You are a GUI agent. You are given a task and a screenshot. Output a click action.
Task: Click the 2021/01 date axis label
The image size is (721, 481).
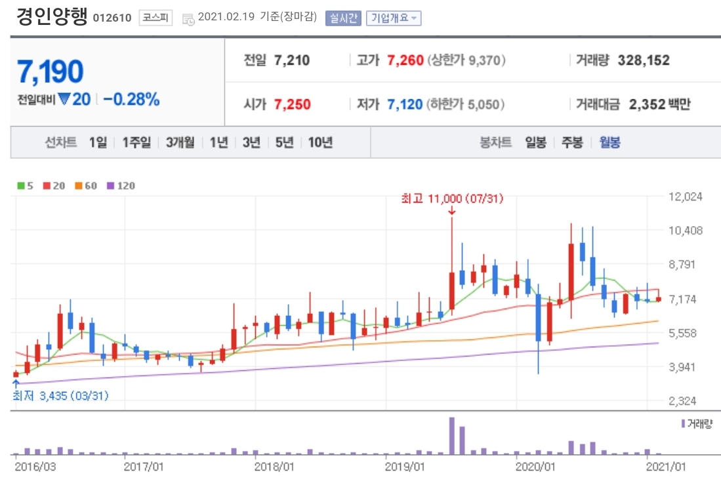pos(666,467)
